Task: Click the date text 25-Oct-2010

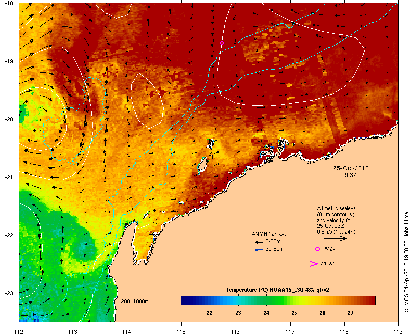Action: 351,168
